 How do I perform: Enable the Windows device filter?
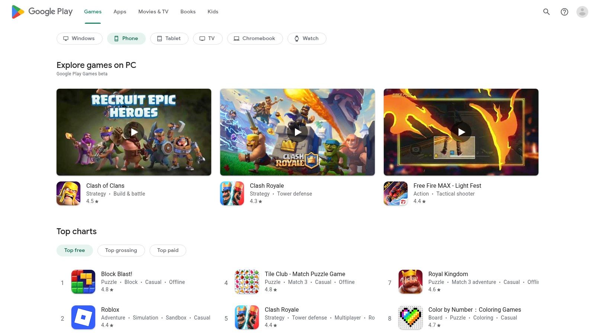pyautogui.click(x=79, y=38)
